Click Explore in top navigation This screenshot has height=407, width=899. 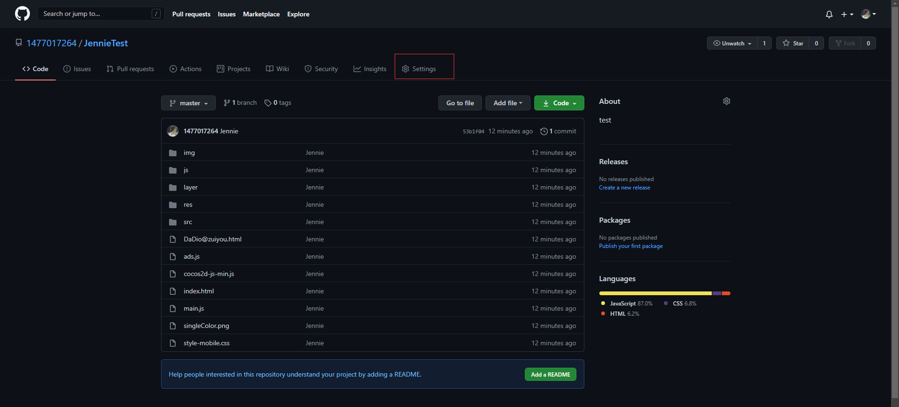pos(298,14)
